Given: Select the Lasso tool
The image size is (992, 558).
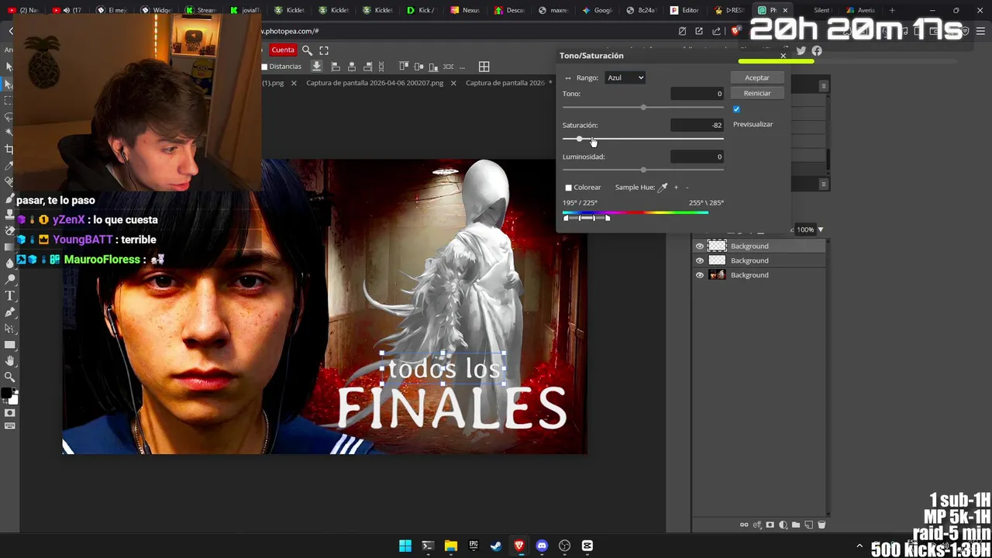Looking at the screenshot, I should tap(9, 117).
